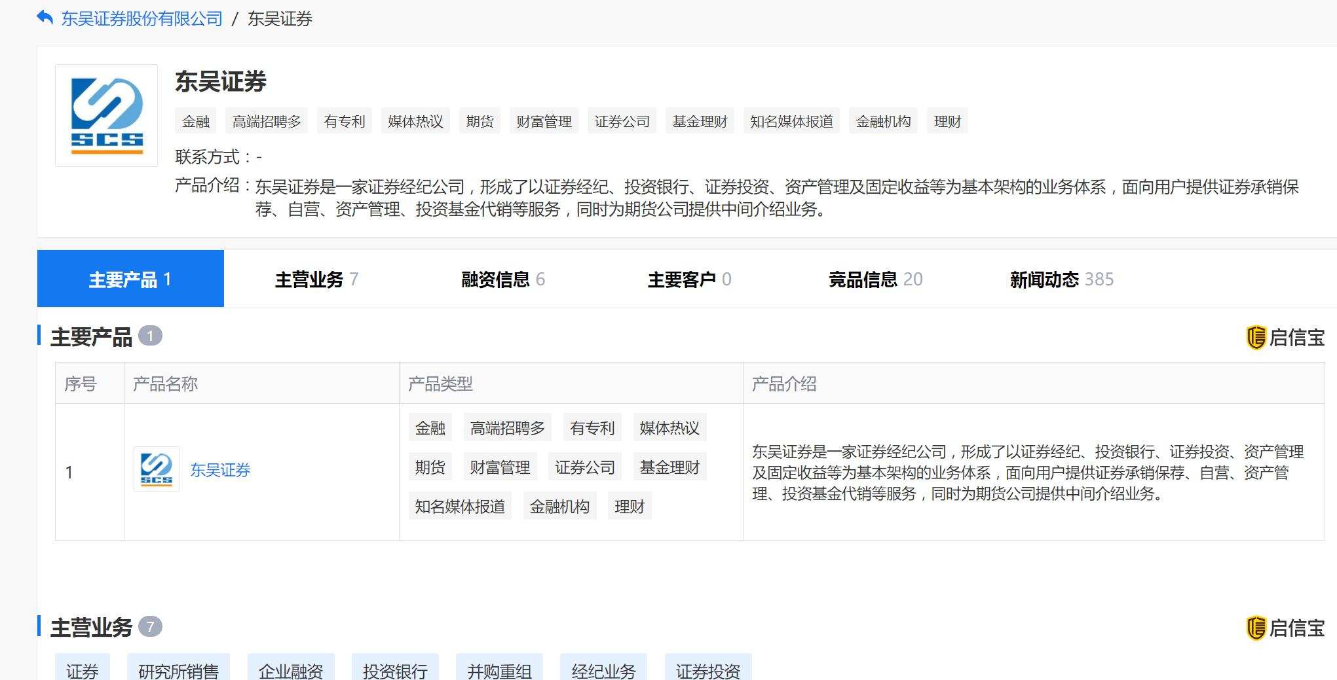
Task: Click the 启信宝 shield icon beside 主营业务
Action: [1256, 628]
